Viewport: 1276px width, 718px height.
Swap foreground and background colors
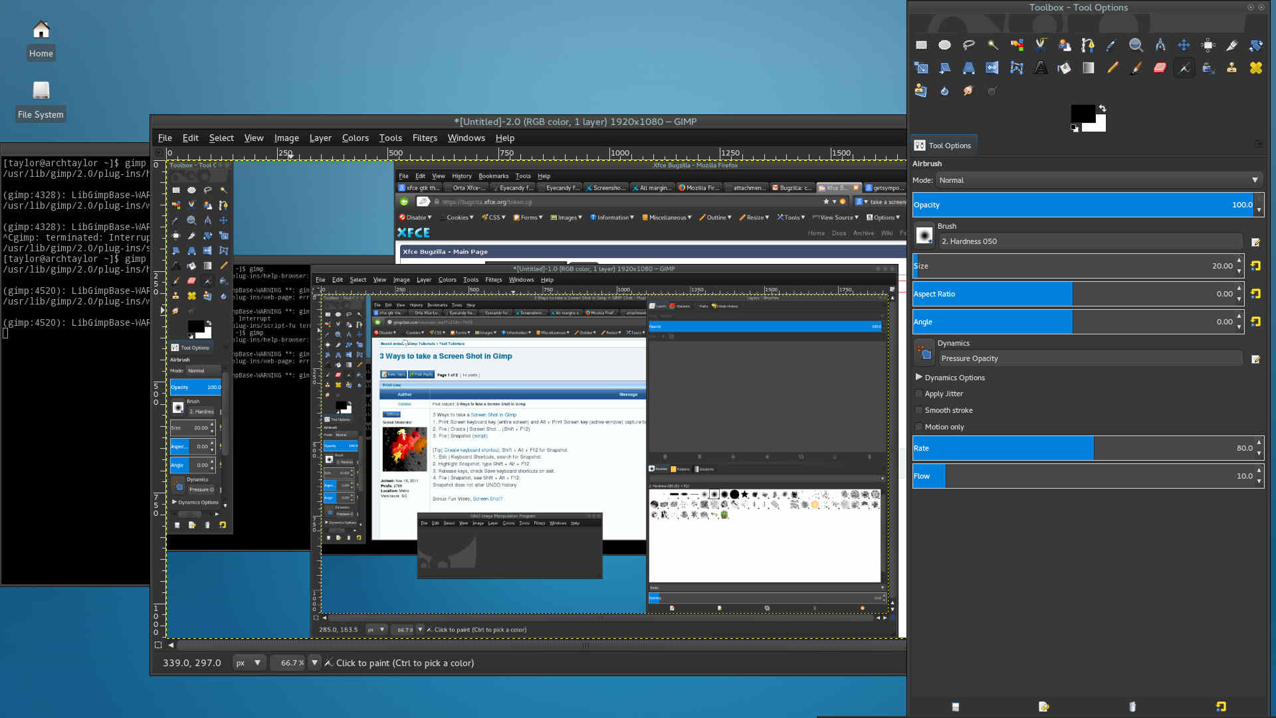click(x=1103, y=108)
